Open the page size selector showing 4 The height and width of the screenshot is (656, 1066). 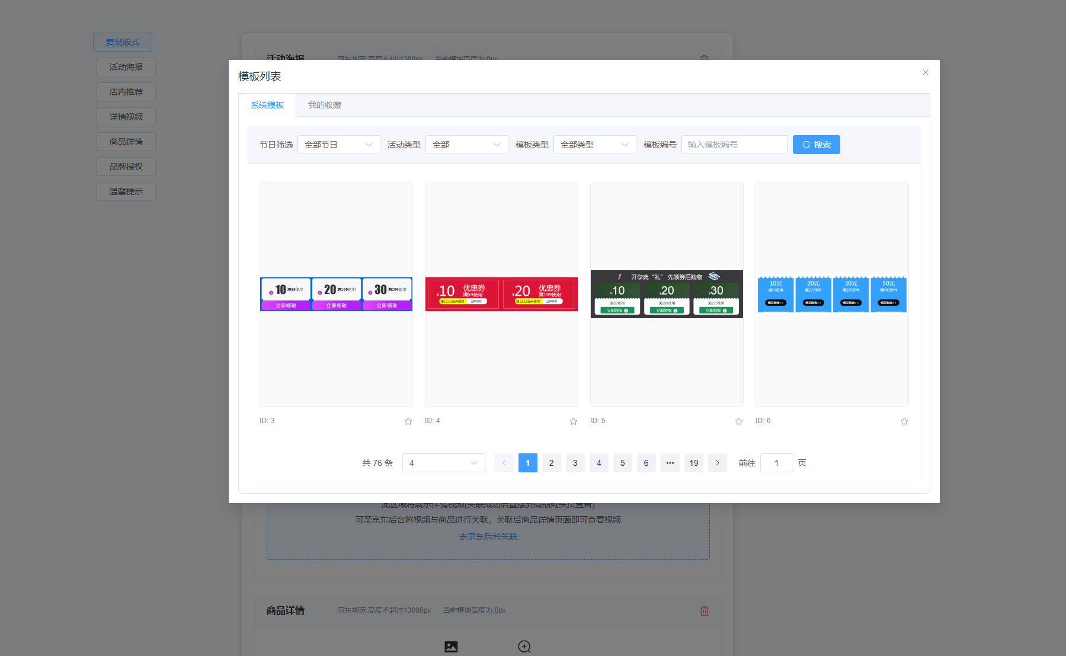(x=443, y=463)
